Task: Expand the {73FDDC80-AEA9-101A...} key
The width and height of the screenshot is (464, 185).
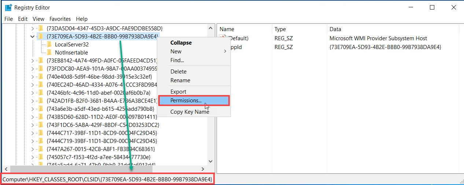Action: (x=33, y=68)
